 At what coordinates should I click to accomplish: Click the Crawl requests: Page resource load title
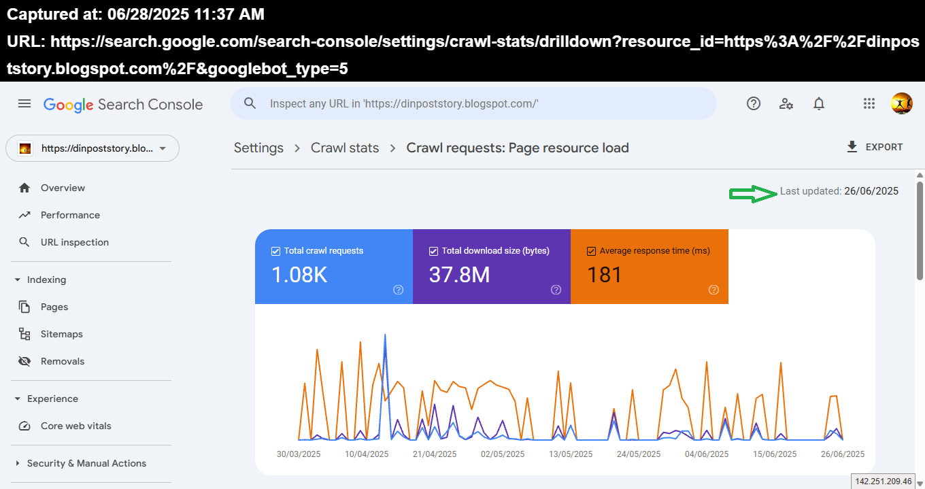[x=518, y=148]
